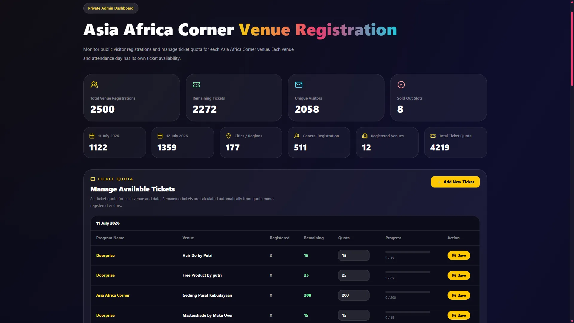This screenshot has width=574, height=323.
Task: Click the page's vertical scrollbar thumb
Action: point(572,49)
